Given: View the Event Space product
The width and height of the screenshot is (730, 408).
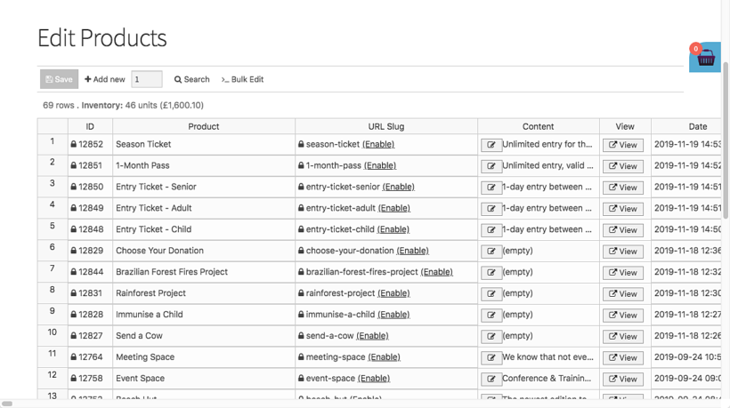Looking at the screenshot, I should click(623, 380).
